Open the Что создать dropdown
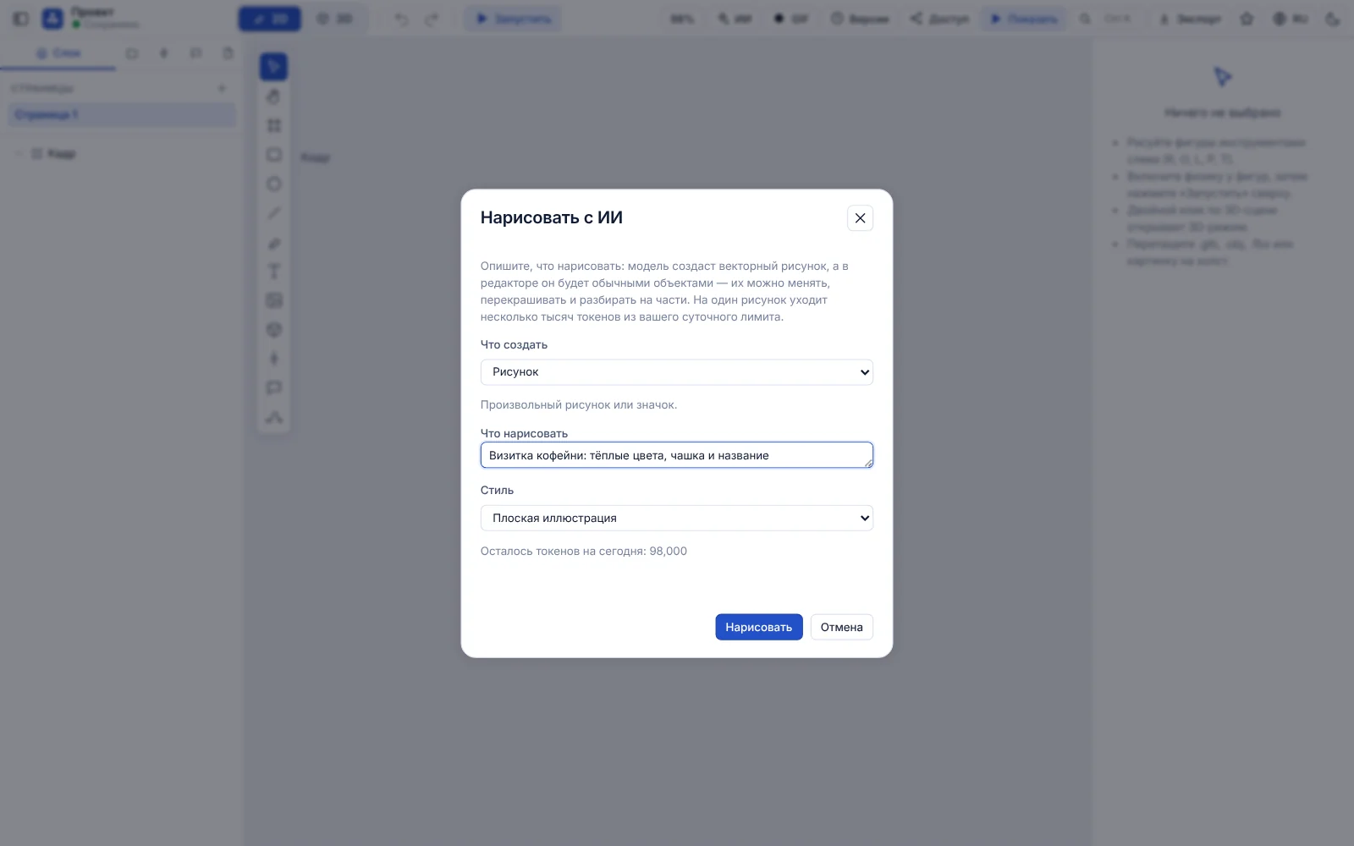The image size is (1354, 846). click(676, 372)
